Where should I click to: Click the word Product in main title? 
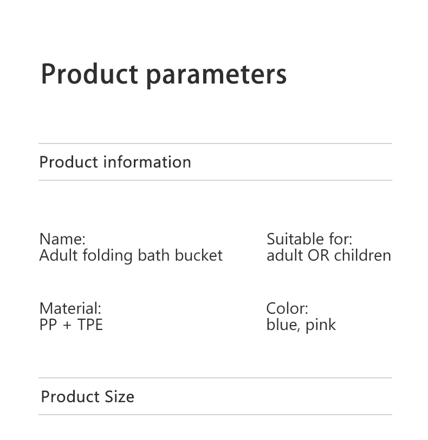coord(89,74)
